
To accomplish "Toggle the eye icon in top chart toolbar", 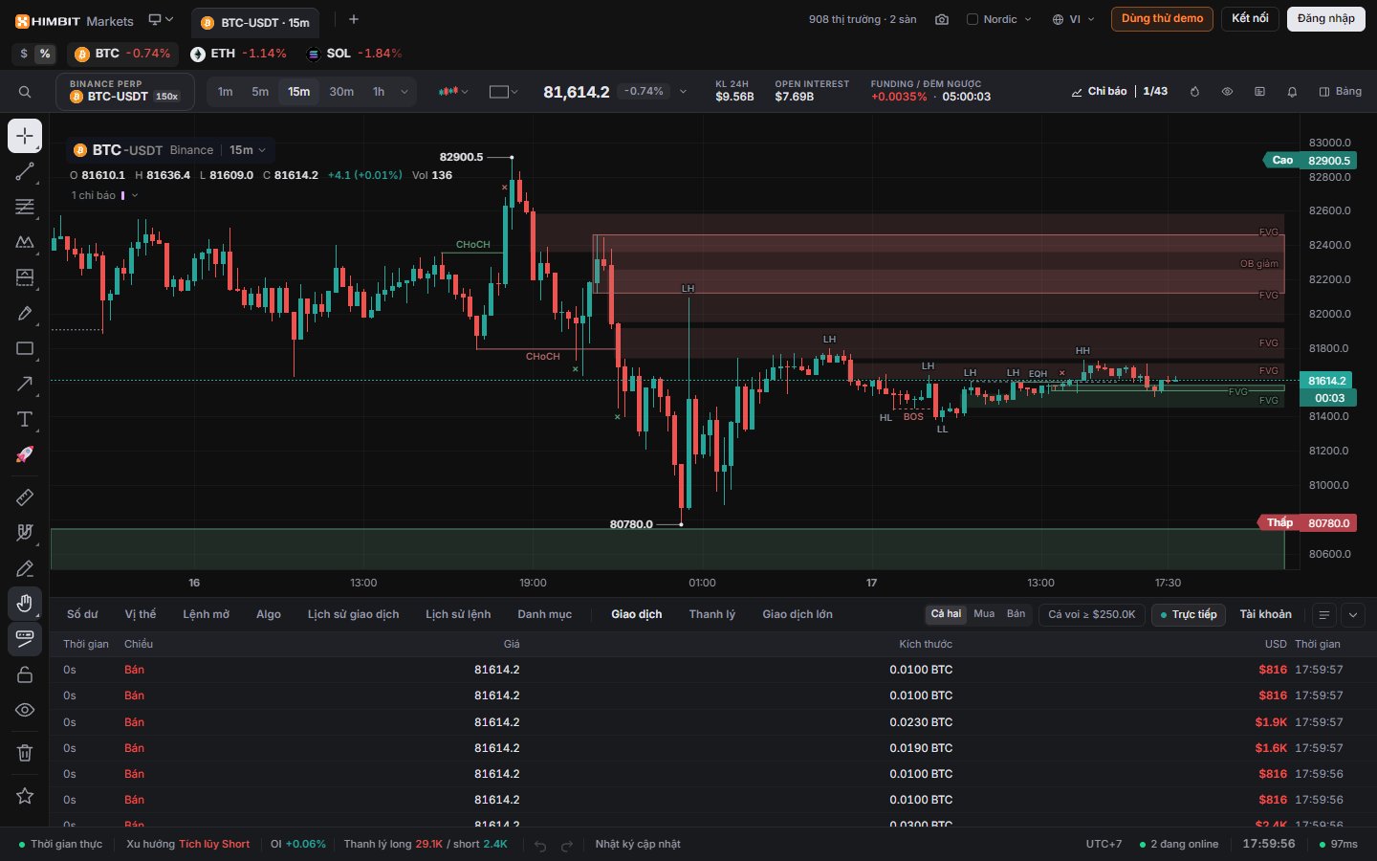I will pyautogui.click(x=1227, y=92).
